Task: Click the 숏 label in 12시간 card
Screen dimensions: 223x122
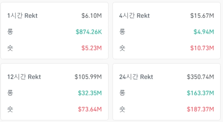Action: [x=10, y=109]
